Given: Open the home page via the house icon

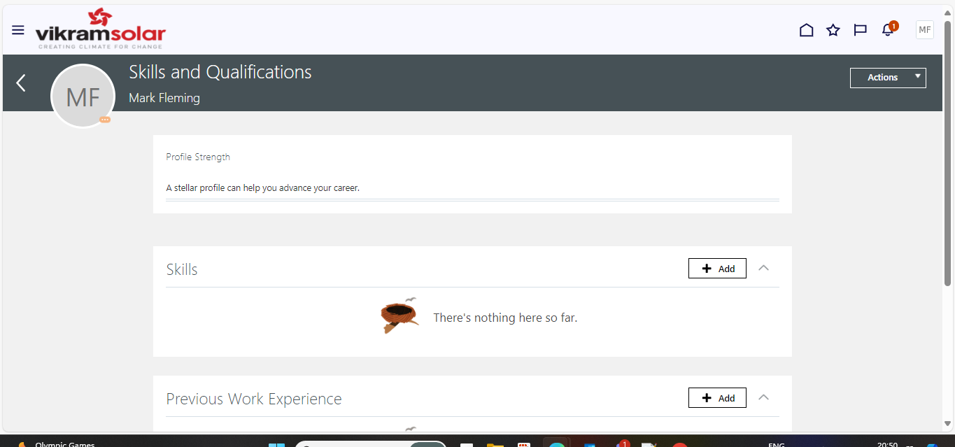Looking at the screenshot, I should coord(806,30).
